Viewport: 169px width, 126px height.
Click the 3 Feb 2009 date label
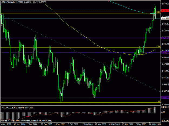73,124
